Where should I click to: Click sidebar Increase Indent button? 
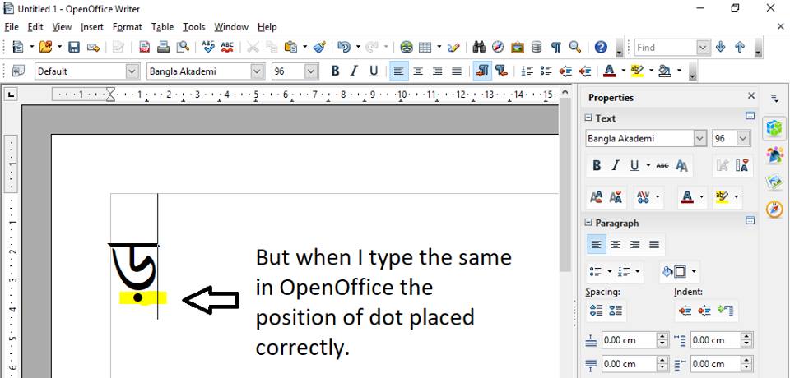click(685, 310)
